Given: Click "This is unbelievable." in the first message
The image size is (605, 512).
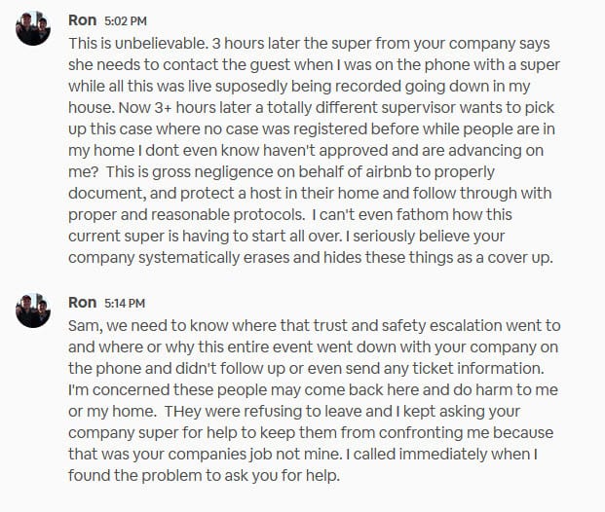Looking at the screenshot, I should (138, 44).
